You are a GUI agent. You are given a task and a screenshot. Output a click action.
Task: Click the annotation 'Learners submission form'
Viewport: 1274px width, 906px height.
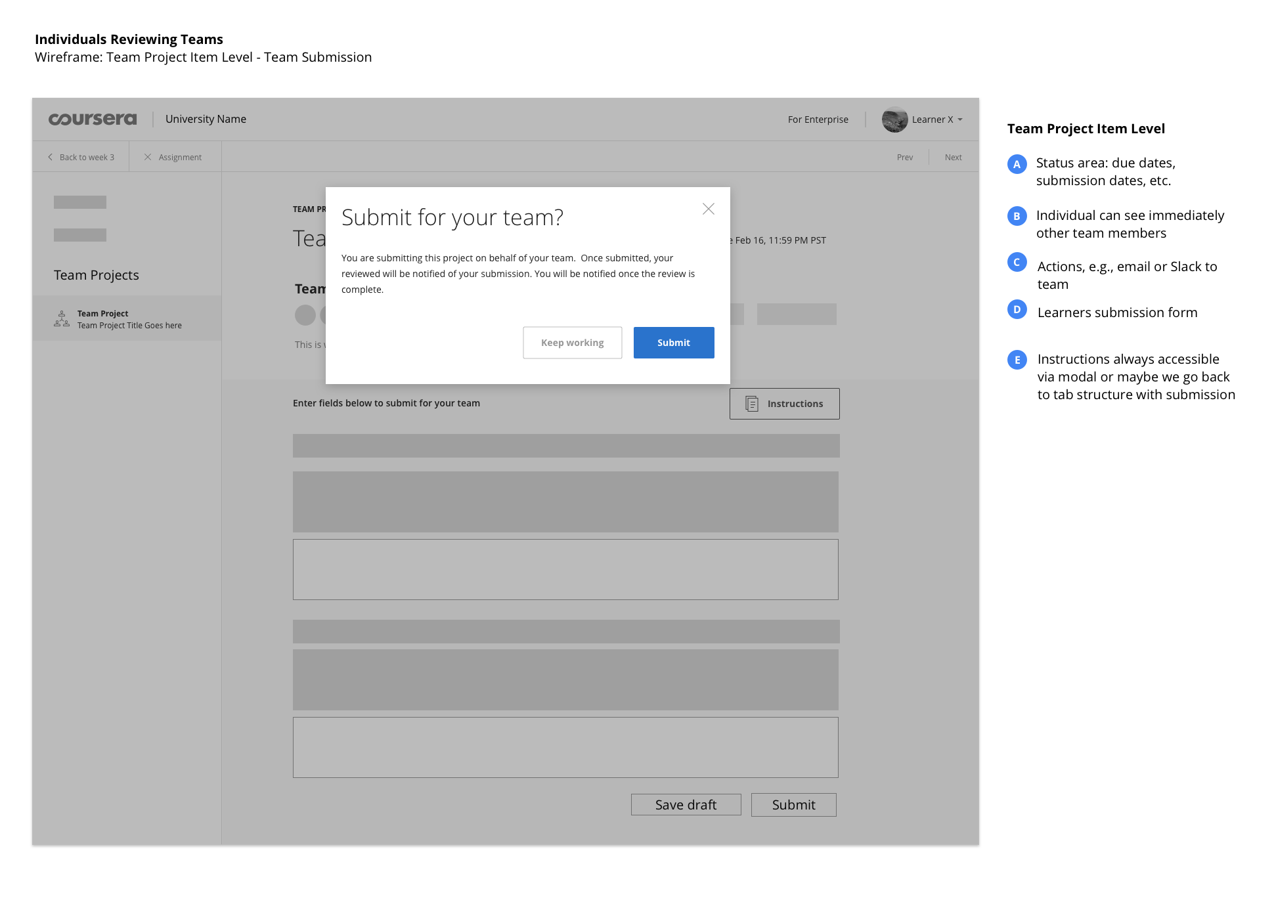(x=1117, y=313)
